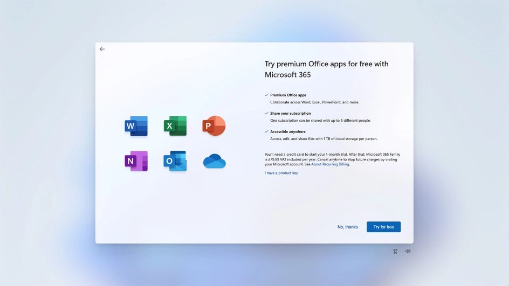509x286 pixels.
Task: Click the OneDrive cloud icon
Action: pos(214,161)
